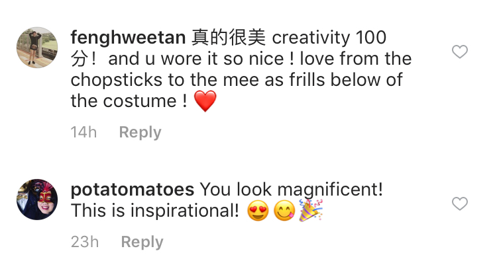Screen dimensions: 497x261
Task: Like potatomatoes' comment with the heart icon
Action: tap(460, 204)
